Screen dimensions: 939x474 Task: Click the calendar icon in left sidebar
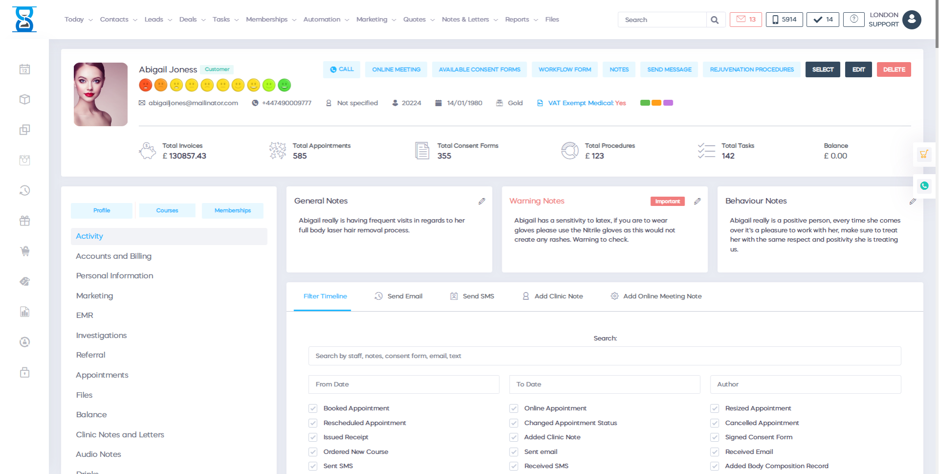(x=25, y=69)
